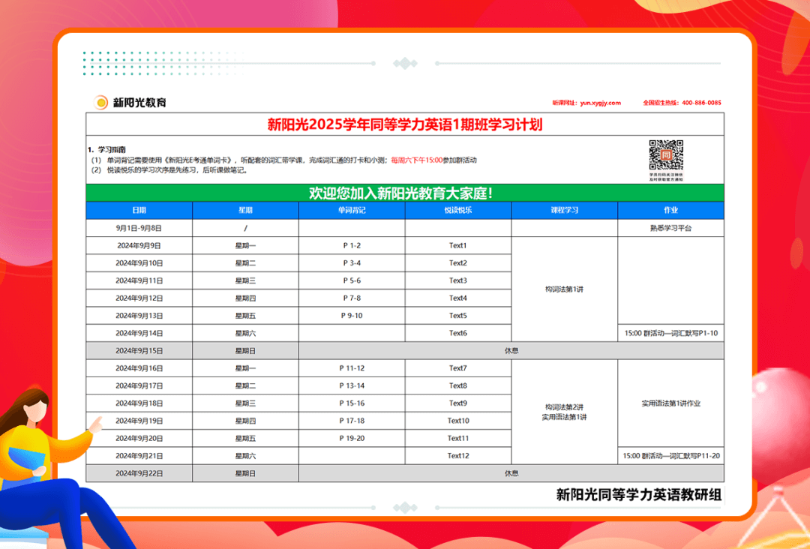Click the 新阳光教育 sun logo
Screen dimensions: 810x549
[100, 102]
